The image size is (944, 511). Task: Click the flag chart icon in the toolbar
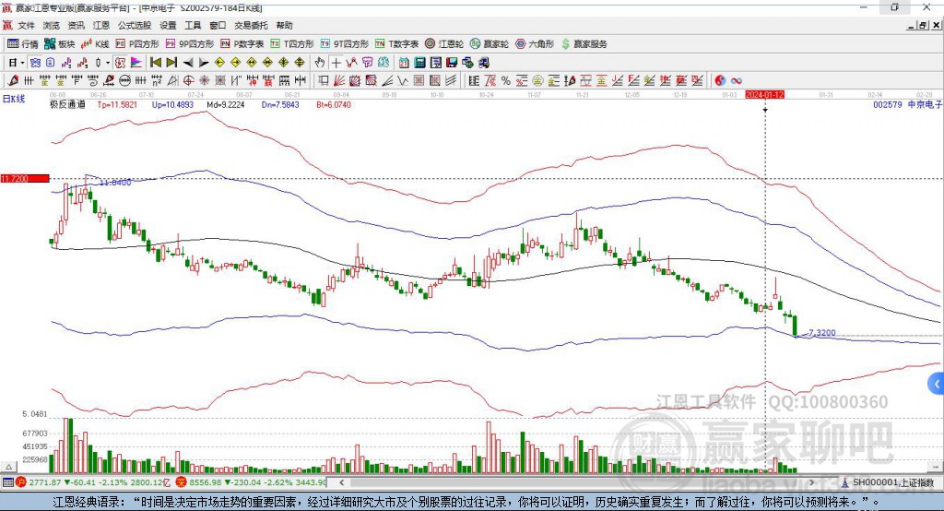pos(136,63)
